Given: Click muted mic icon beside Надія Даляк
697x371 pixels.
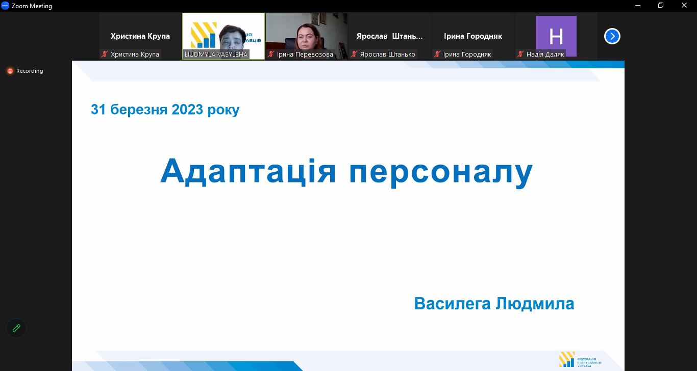Looking at the screenshot, I should [x=520, y=54].
